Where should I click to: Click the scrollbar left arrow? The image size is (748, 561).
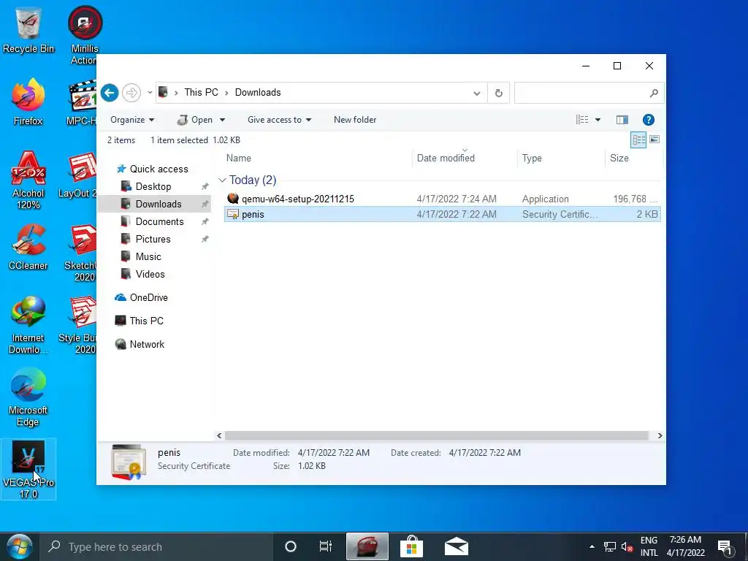(219, 435)
